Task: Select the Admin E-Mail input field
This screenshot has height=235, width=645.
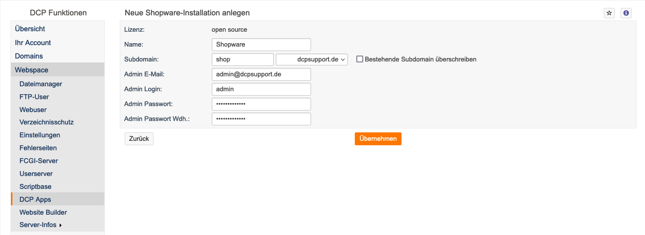Action: pyautogui.click(x=261, y=74)
